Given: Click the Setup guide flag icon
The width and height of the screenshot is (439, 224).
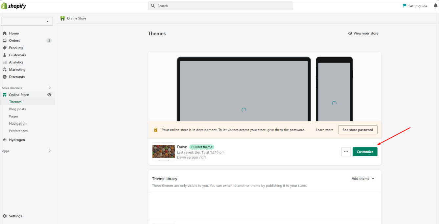Looking at the screenshot, I should 404,6.
